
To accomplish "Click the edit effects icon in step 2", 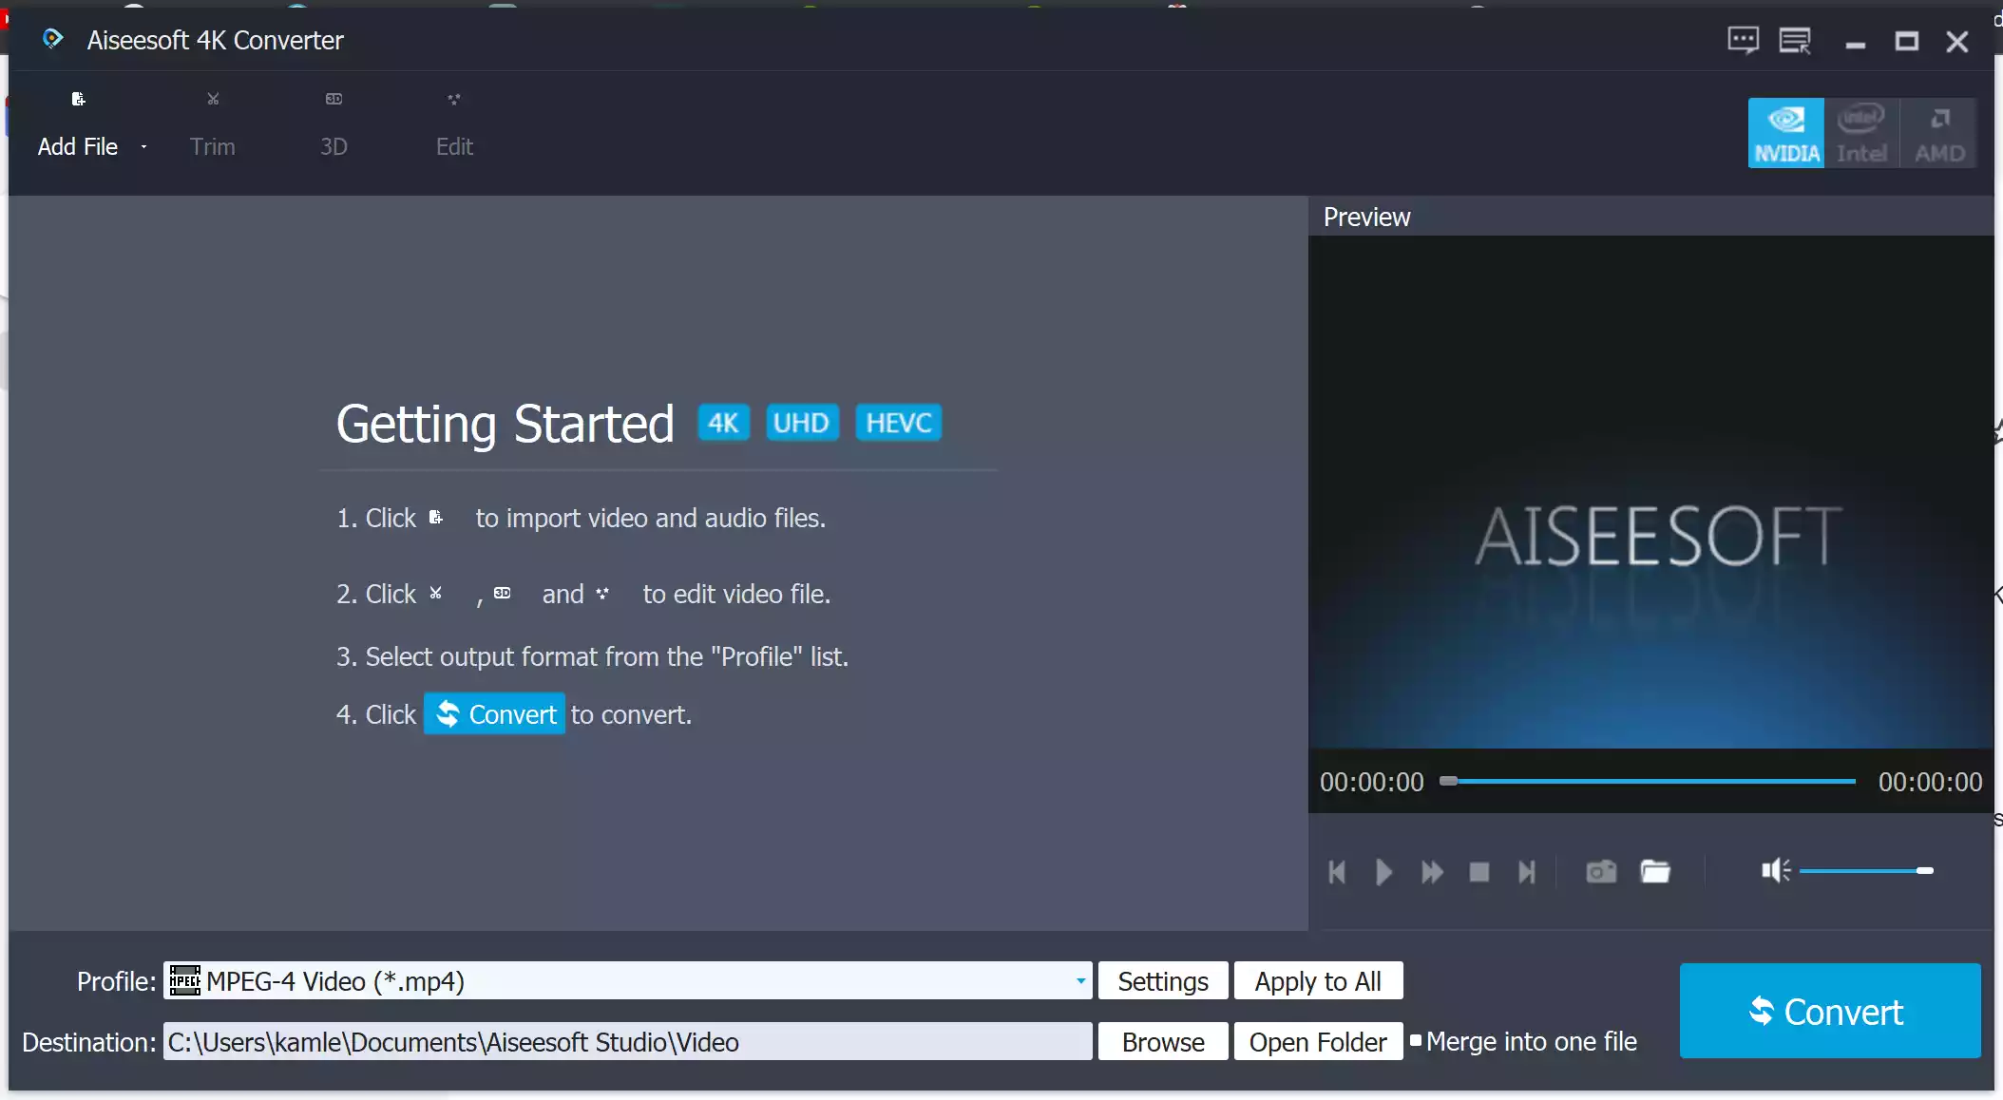I will point(602,594).
